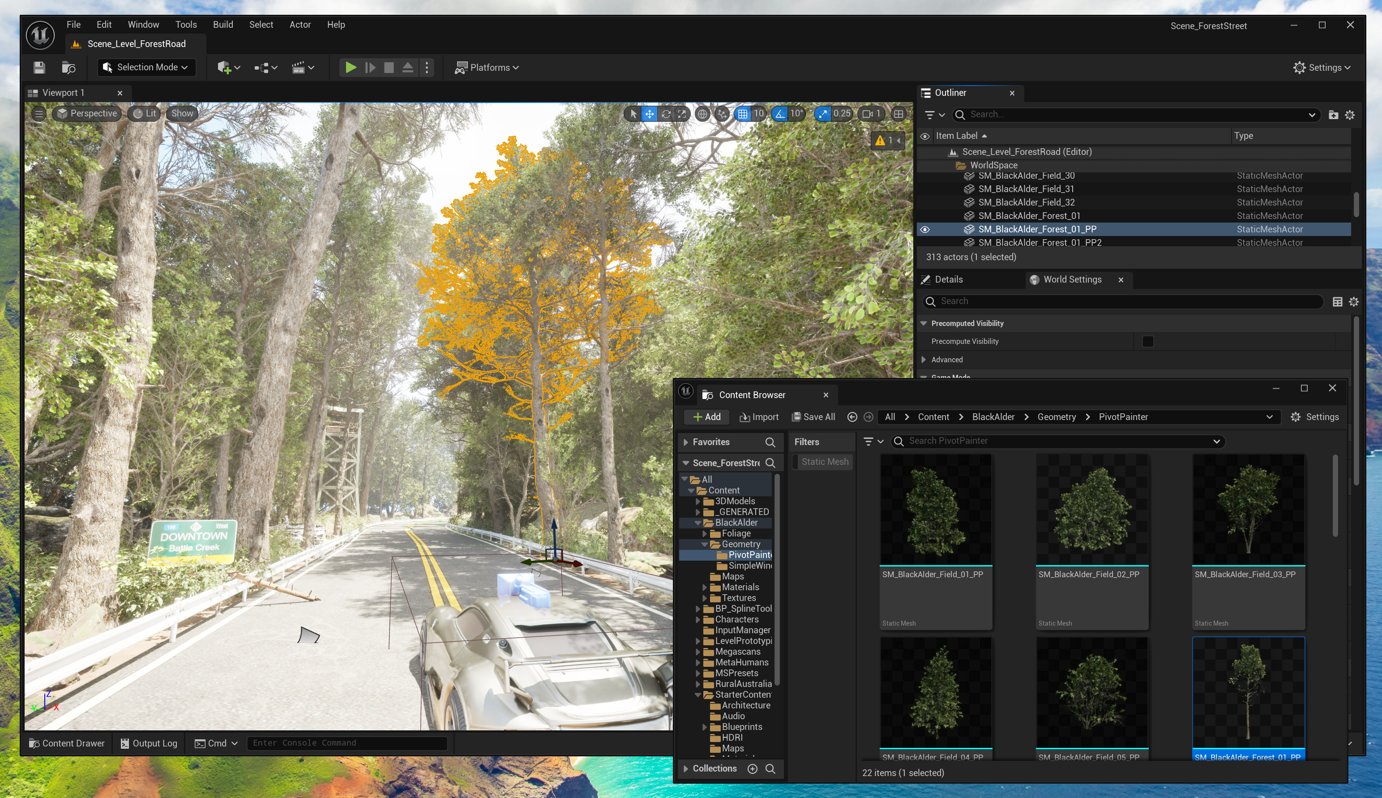Expand the Advanced section in World Settings
Viewport: 1382px width, 798px height.
[x=924, y=360]
